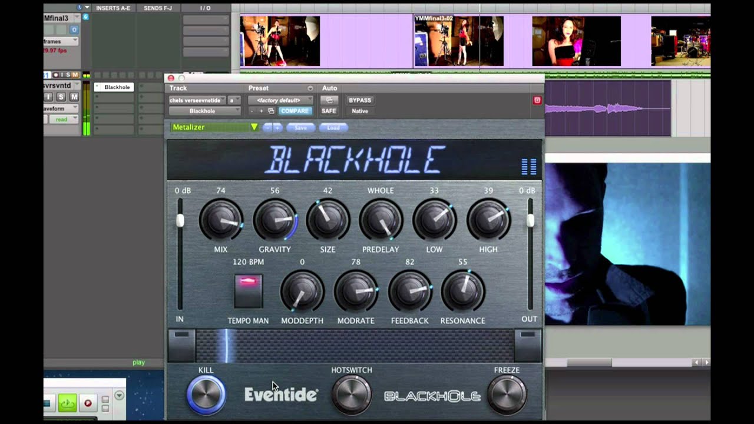Adjust the OUT level slider
754x424 pixels.
530,220
